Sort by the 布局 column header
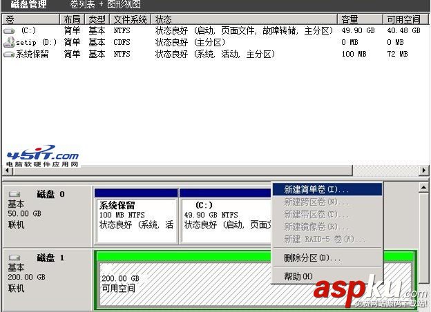This screenshot has height=312, width=431. click(x=73, y=19)
